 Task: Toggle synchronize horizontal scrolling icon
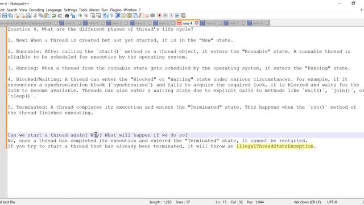[98, 15]
